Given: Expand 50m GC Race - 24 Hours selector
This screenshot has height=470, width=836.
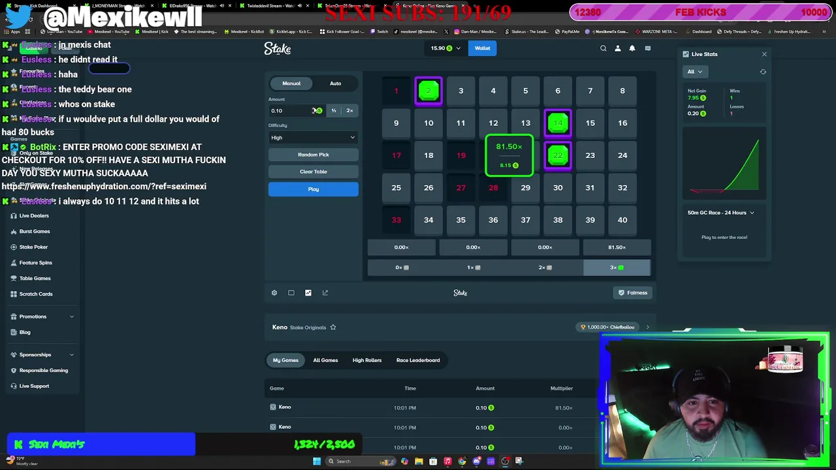Looking at the screenshot, I should click(x=720, y=213).
